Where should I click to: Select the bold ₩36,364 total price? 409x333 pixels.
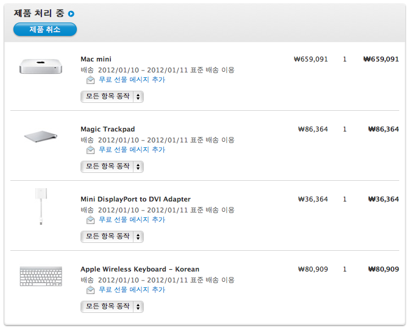tap(383, 199)
